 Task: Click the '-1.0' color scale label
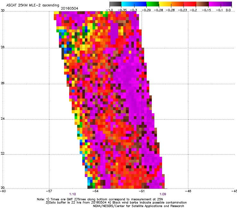coord(109,10)
